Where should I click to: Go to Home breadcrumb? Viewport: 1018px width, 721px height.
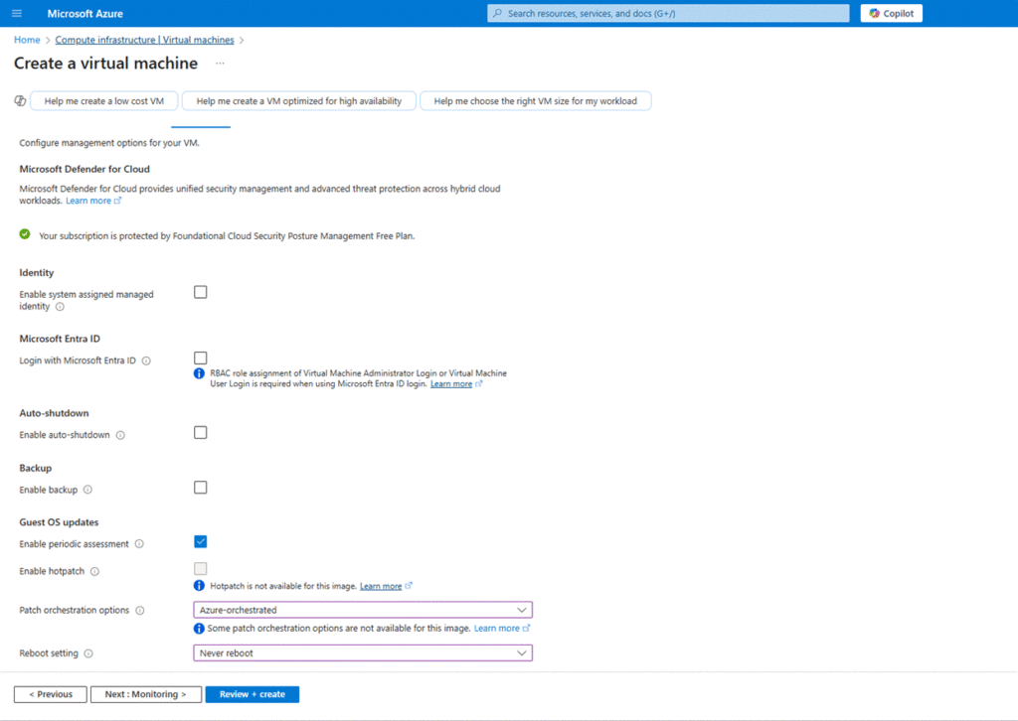tap(27, 40)
